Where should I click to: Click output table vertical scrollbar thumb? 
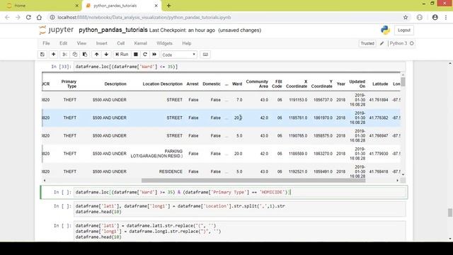pos(403,81)
